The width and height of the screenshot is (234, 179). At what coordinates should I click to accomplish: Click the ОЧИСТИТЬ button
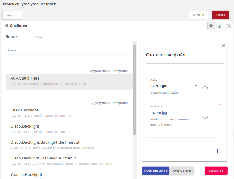tap(182, 171)
